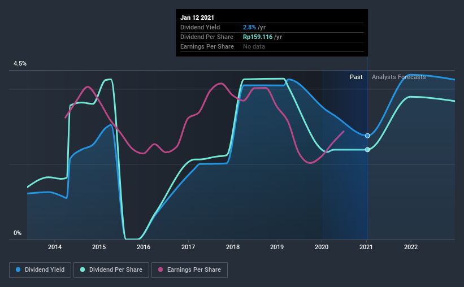Viewport: 464px width, 287px height.
Task: Click the 2.8% dividend yield value
Action: click(x=249, y=27)
